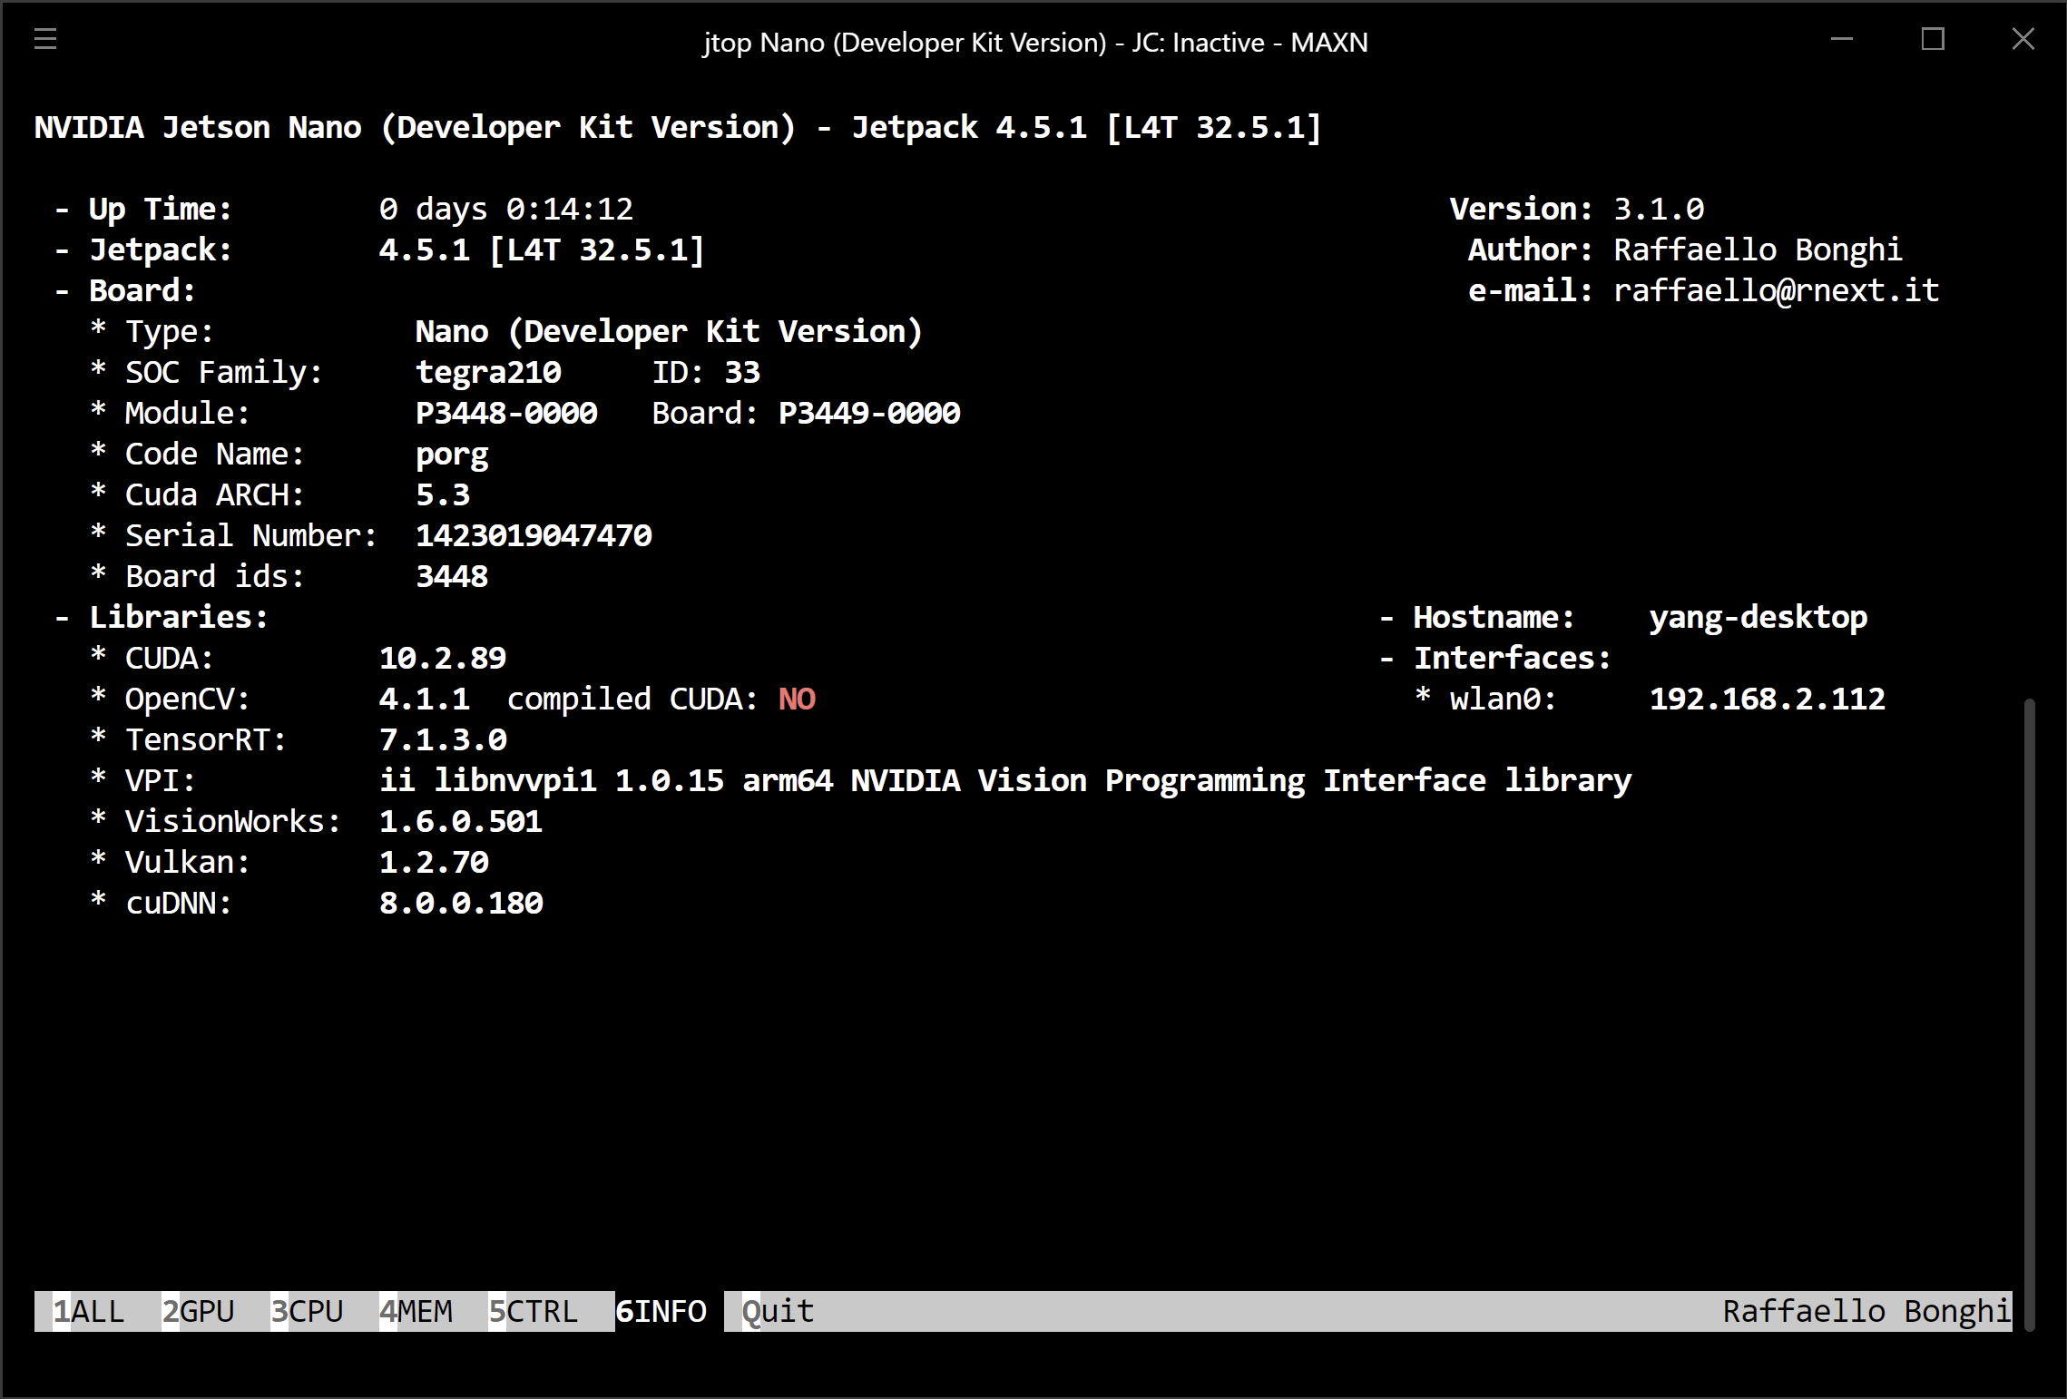
Task: Click the Cuda ARCH value 5.3
Action: click(443, 494)
